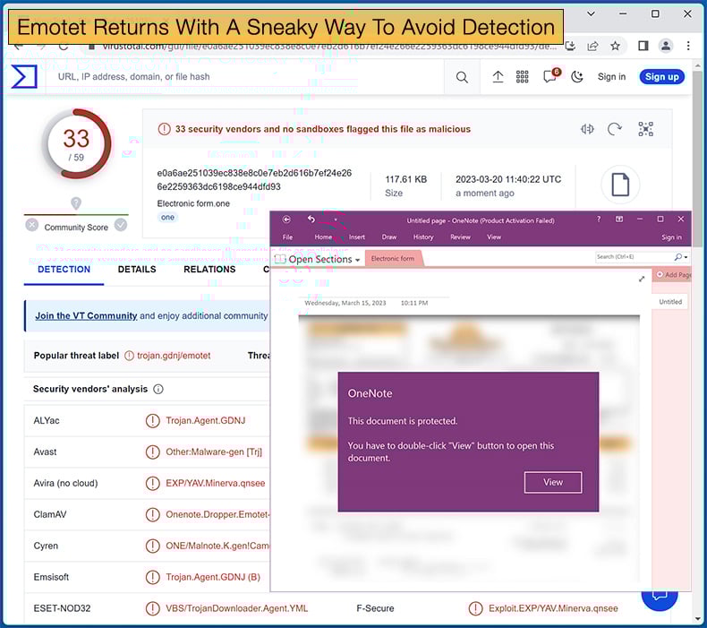Select the Electronic form section tab
The image size is (707, 628).
coord(393,259)
